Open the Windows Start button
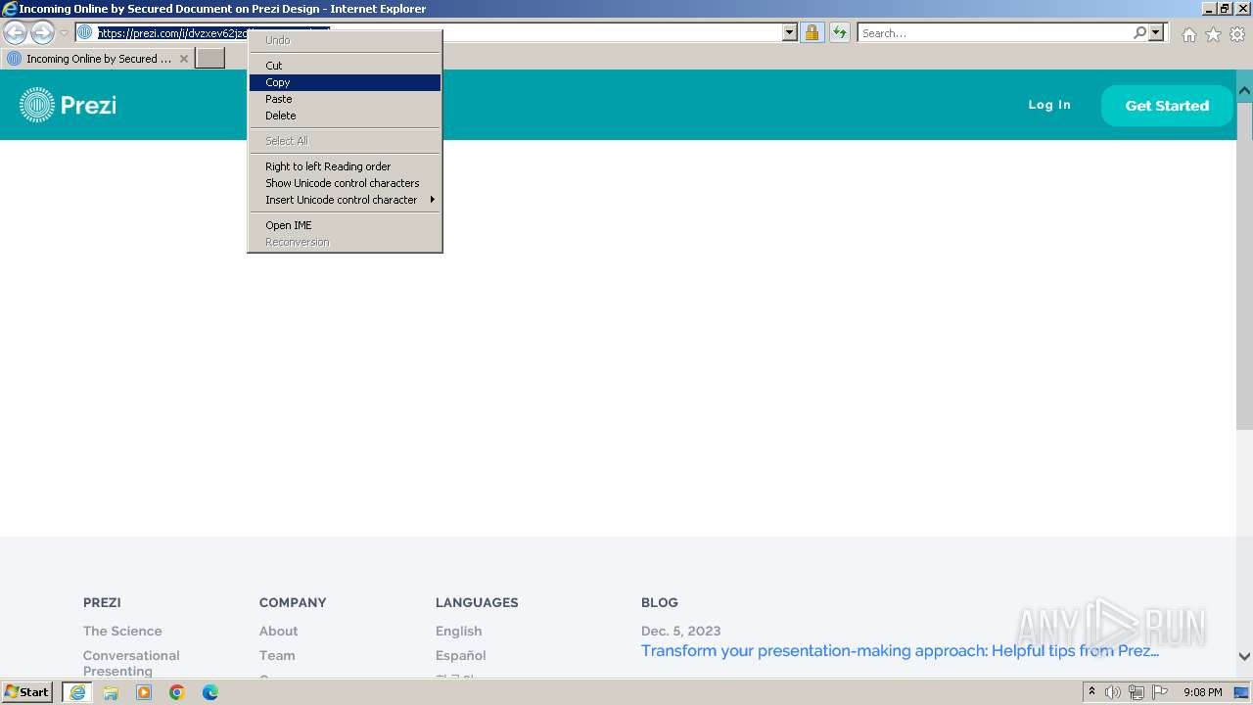 [26, 692]
